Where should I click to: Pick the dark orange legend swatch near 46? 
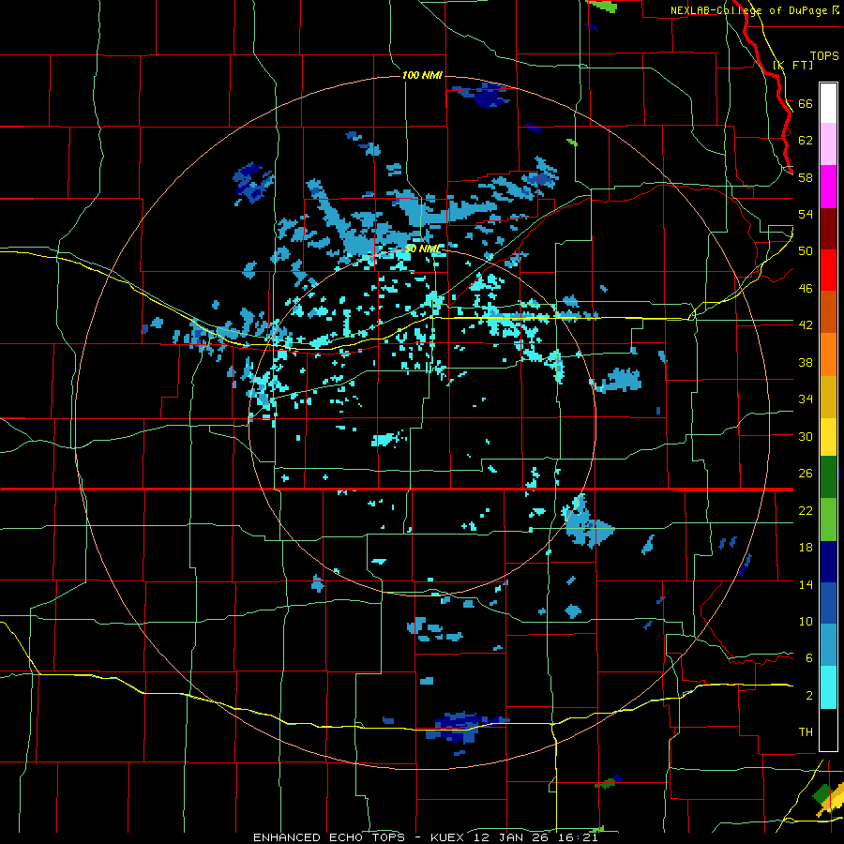(828, 311)
